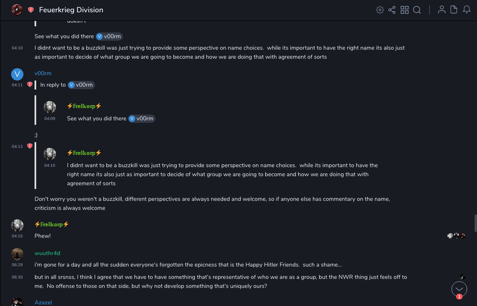Screen dimensions: 477x306
Task: Click the chat timeline scrollbar thumb
Action: coord(475,223)
